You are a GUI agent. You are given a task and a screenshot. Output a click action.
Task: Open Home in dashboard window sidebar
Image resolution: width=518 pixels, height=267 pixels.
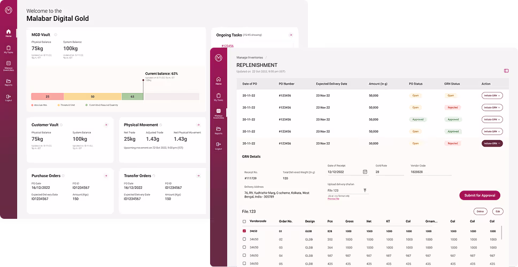click(x=8, y=33)
